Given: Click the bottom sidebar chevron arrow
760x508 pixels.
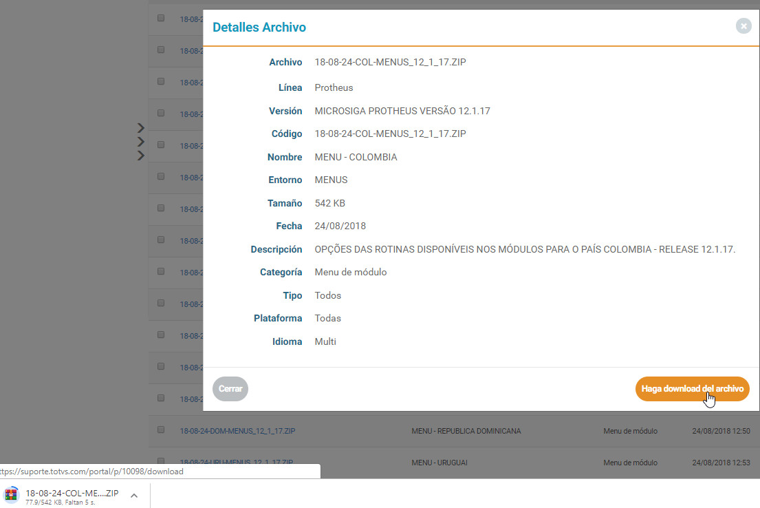Looking at the screenshot, I should click(140, 156).
